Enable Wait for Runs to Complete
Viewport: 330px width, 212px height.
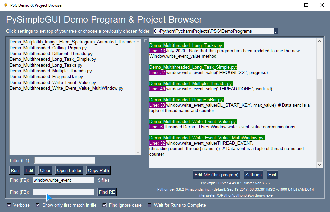tap(149, 205)
